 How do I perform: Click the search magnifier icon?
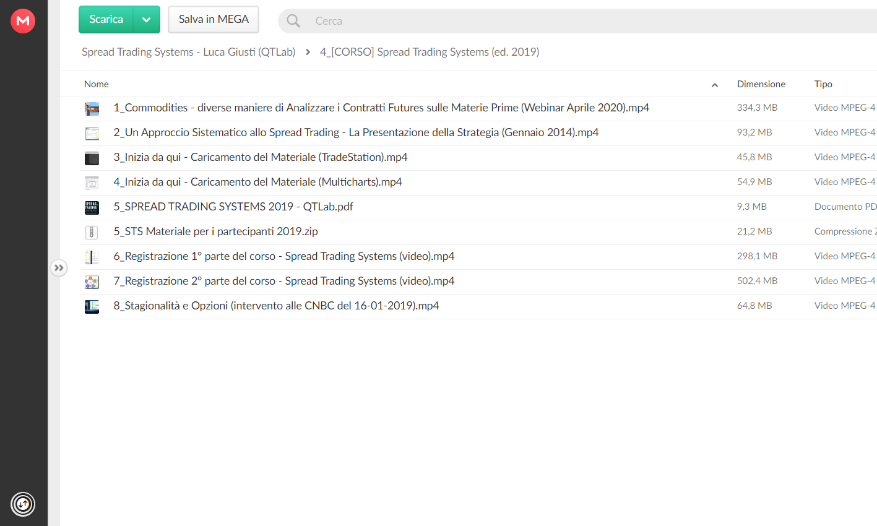(x=293, y=21)
